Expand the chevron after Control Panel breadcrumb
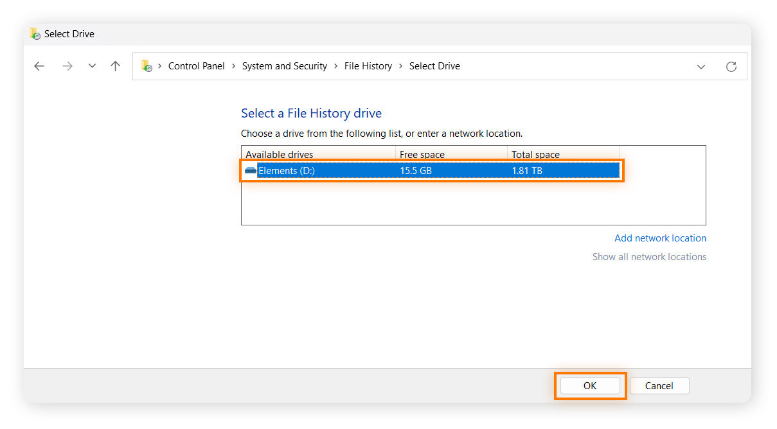Viewport: 777px width, 429px height. tap(233, 66)
